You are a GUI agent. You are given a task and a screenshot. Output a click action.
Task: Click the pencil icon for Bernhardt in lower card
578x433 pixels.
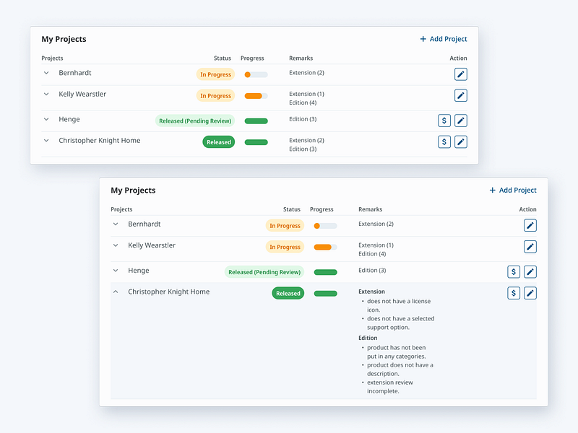(530, 225)
